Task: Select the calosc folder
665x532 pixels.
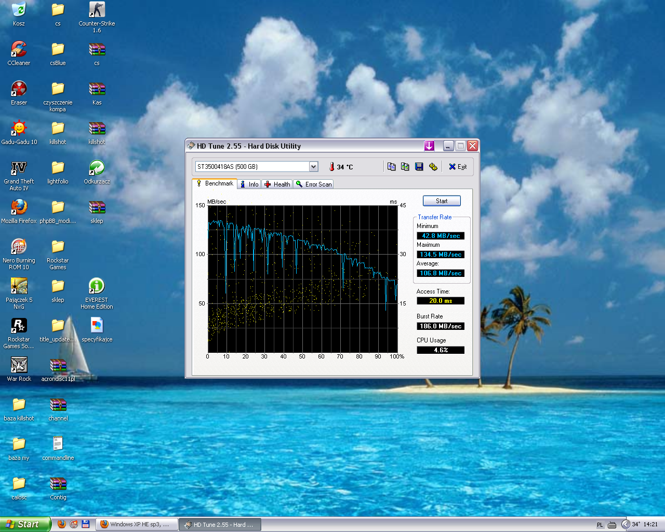Action: tap(19, 488)
